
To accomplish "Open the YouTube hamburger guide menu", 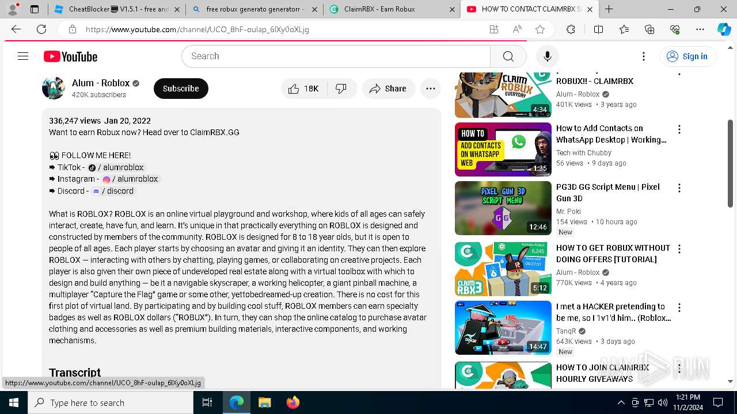I will click(23, 56).
